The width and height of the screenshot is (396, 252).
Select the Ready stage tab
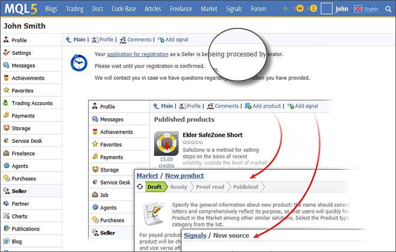[179, 187]
